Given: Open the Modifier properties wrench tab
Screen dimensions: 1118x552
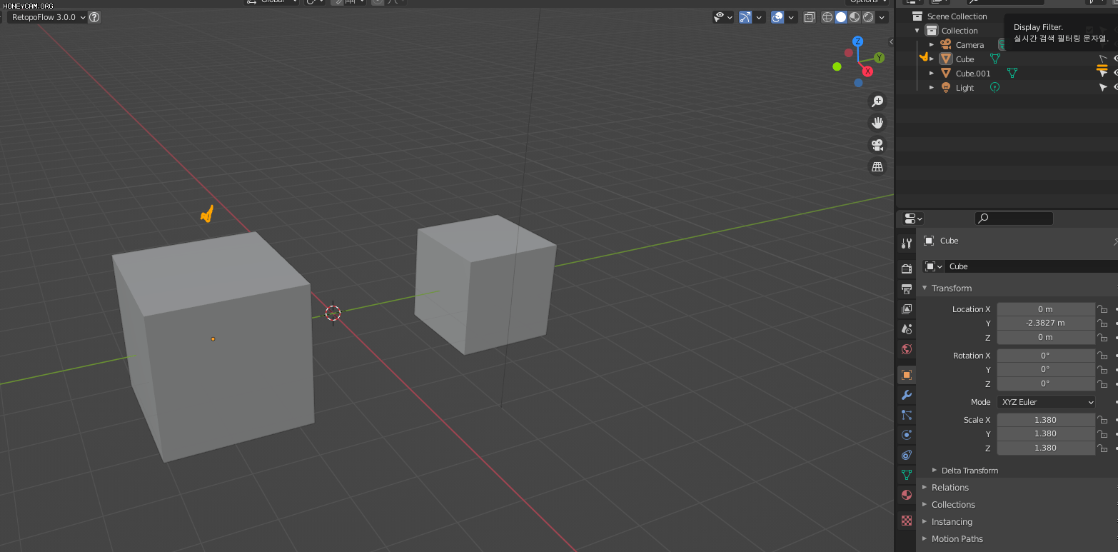Looking at the screenshot, I should pos(907,394).
